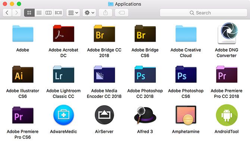250x142 pixels.
Task: Open Adobe Premiere Pro CS6 folder icon
Action: pos(23,115)
